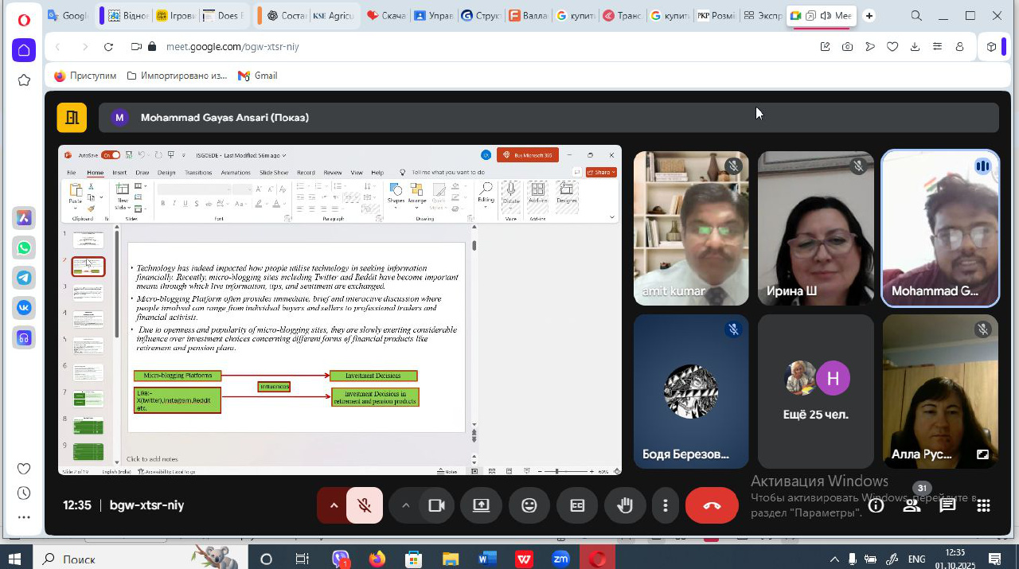
Task: Open the activities grid icon
Action: tap(983, 505)
